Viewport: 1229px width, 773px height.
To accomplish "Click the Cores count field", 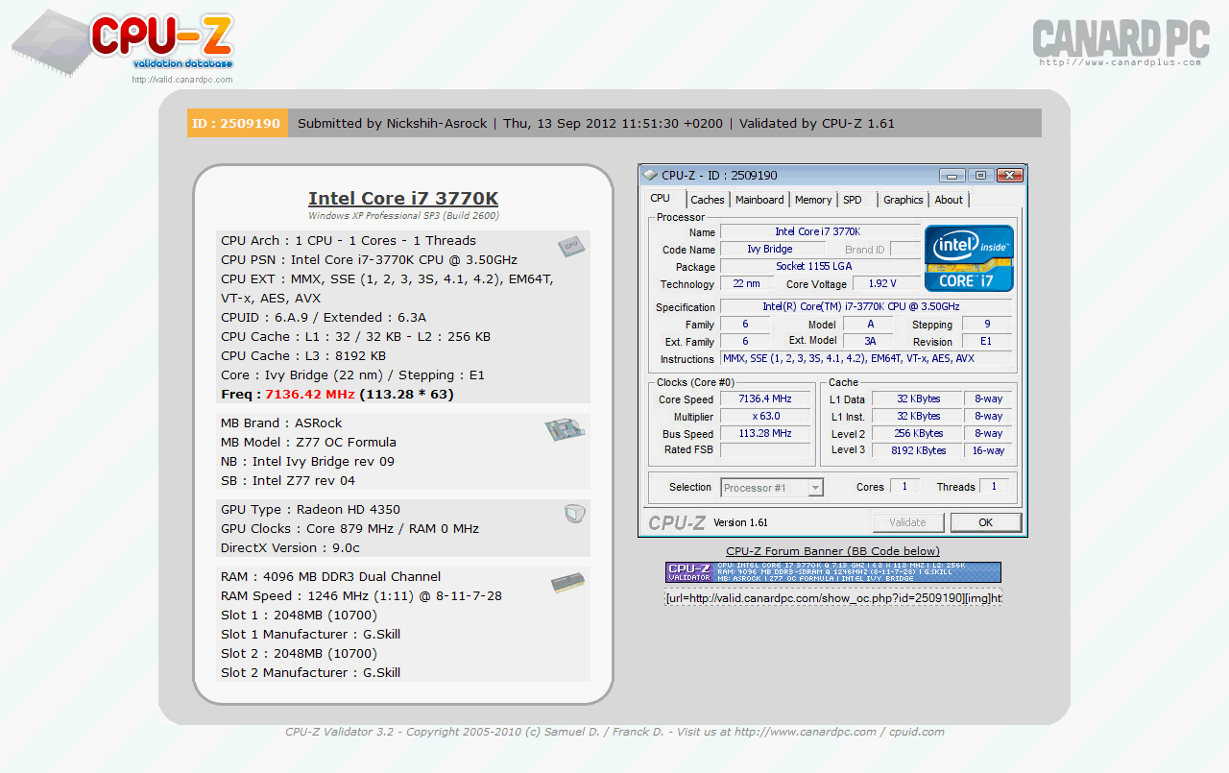I will tap(904, 487).
